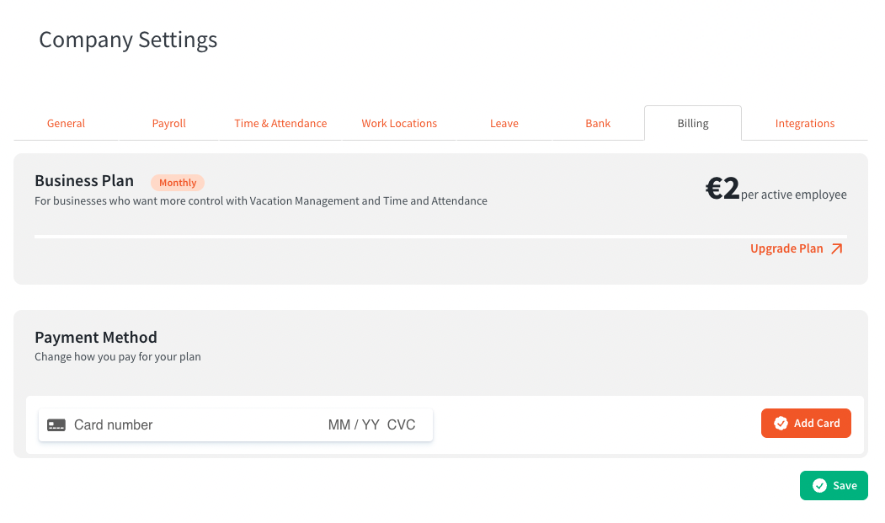
Task: Click the credit card icon
Action: (x=56, y=424)
